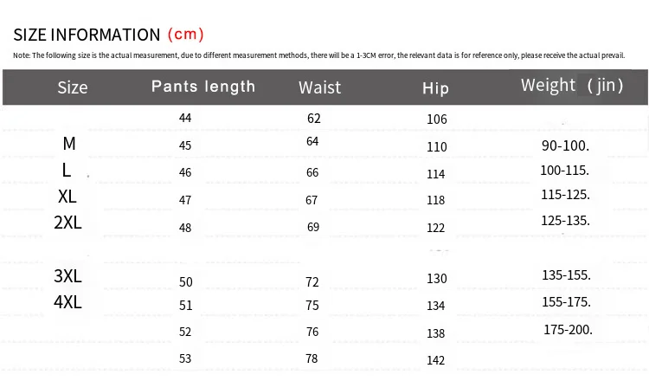Viewport: 649px width, 381px height.
Task: Click the SIZE INFORMATION title
Action: [87, 36]
